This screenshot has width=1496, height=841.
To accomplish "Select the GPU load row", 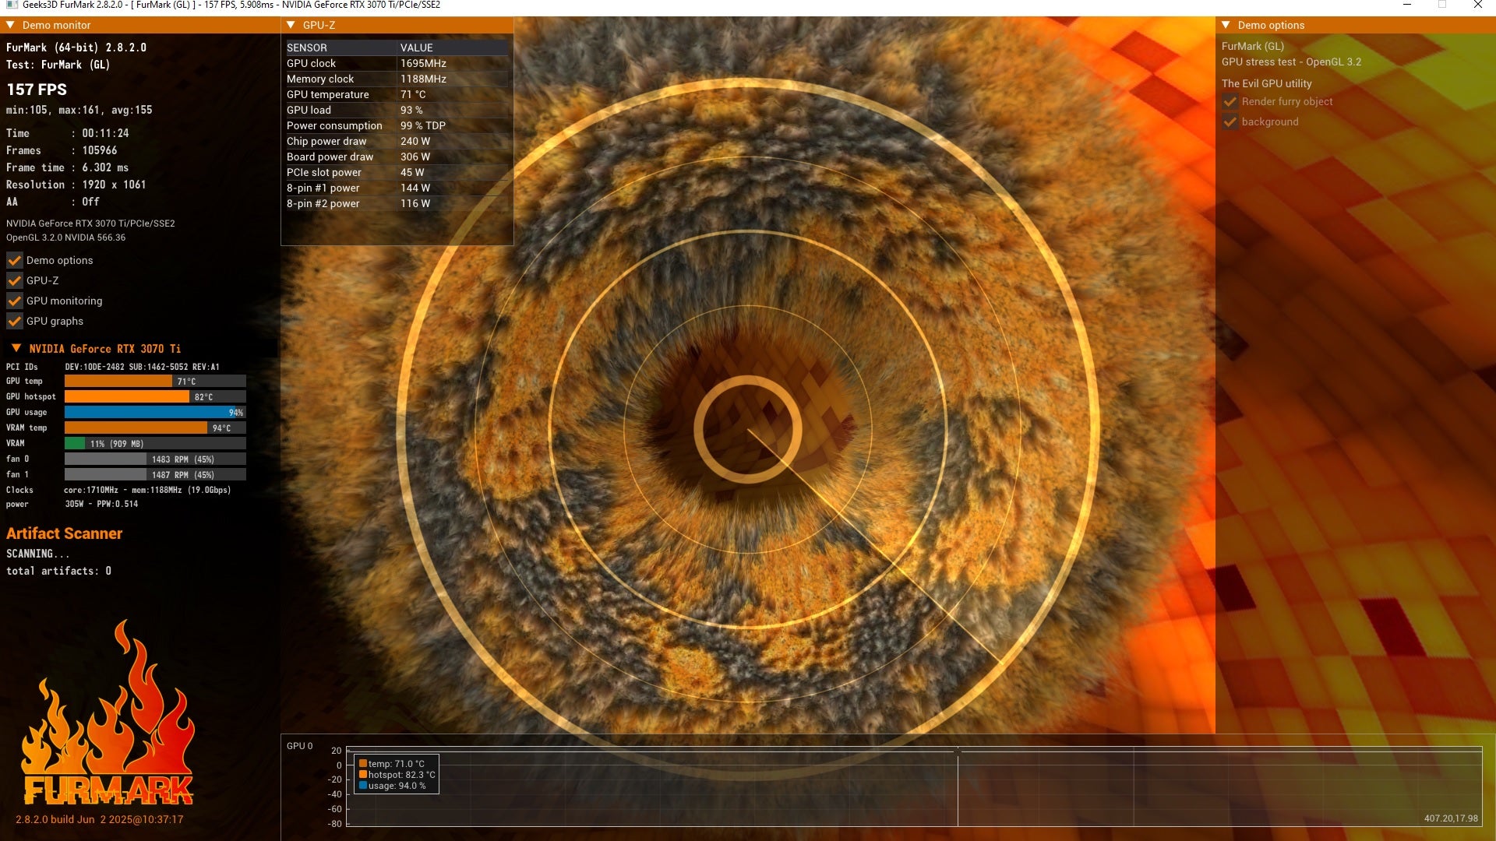I will click(x=397, y=110).
